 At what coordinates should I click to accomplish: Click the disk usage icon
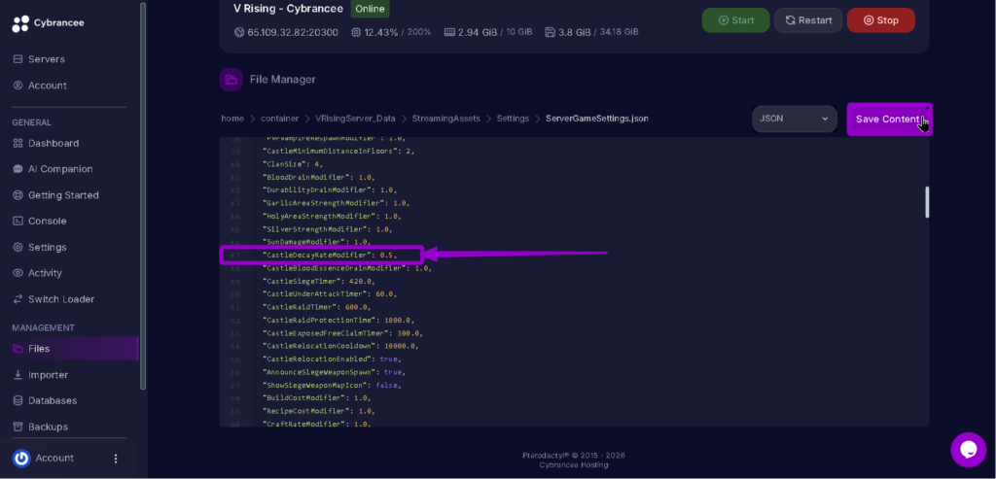click(551, 32)
